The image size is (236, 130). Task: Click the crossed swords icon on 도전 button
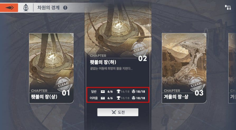pos(114,112)
